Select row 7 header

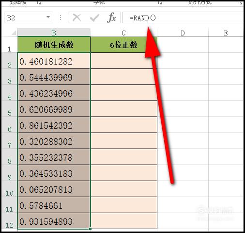tap(9, 141)
